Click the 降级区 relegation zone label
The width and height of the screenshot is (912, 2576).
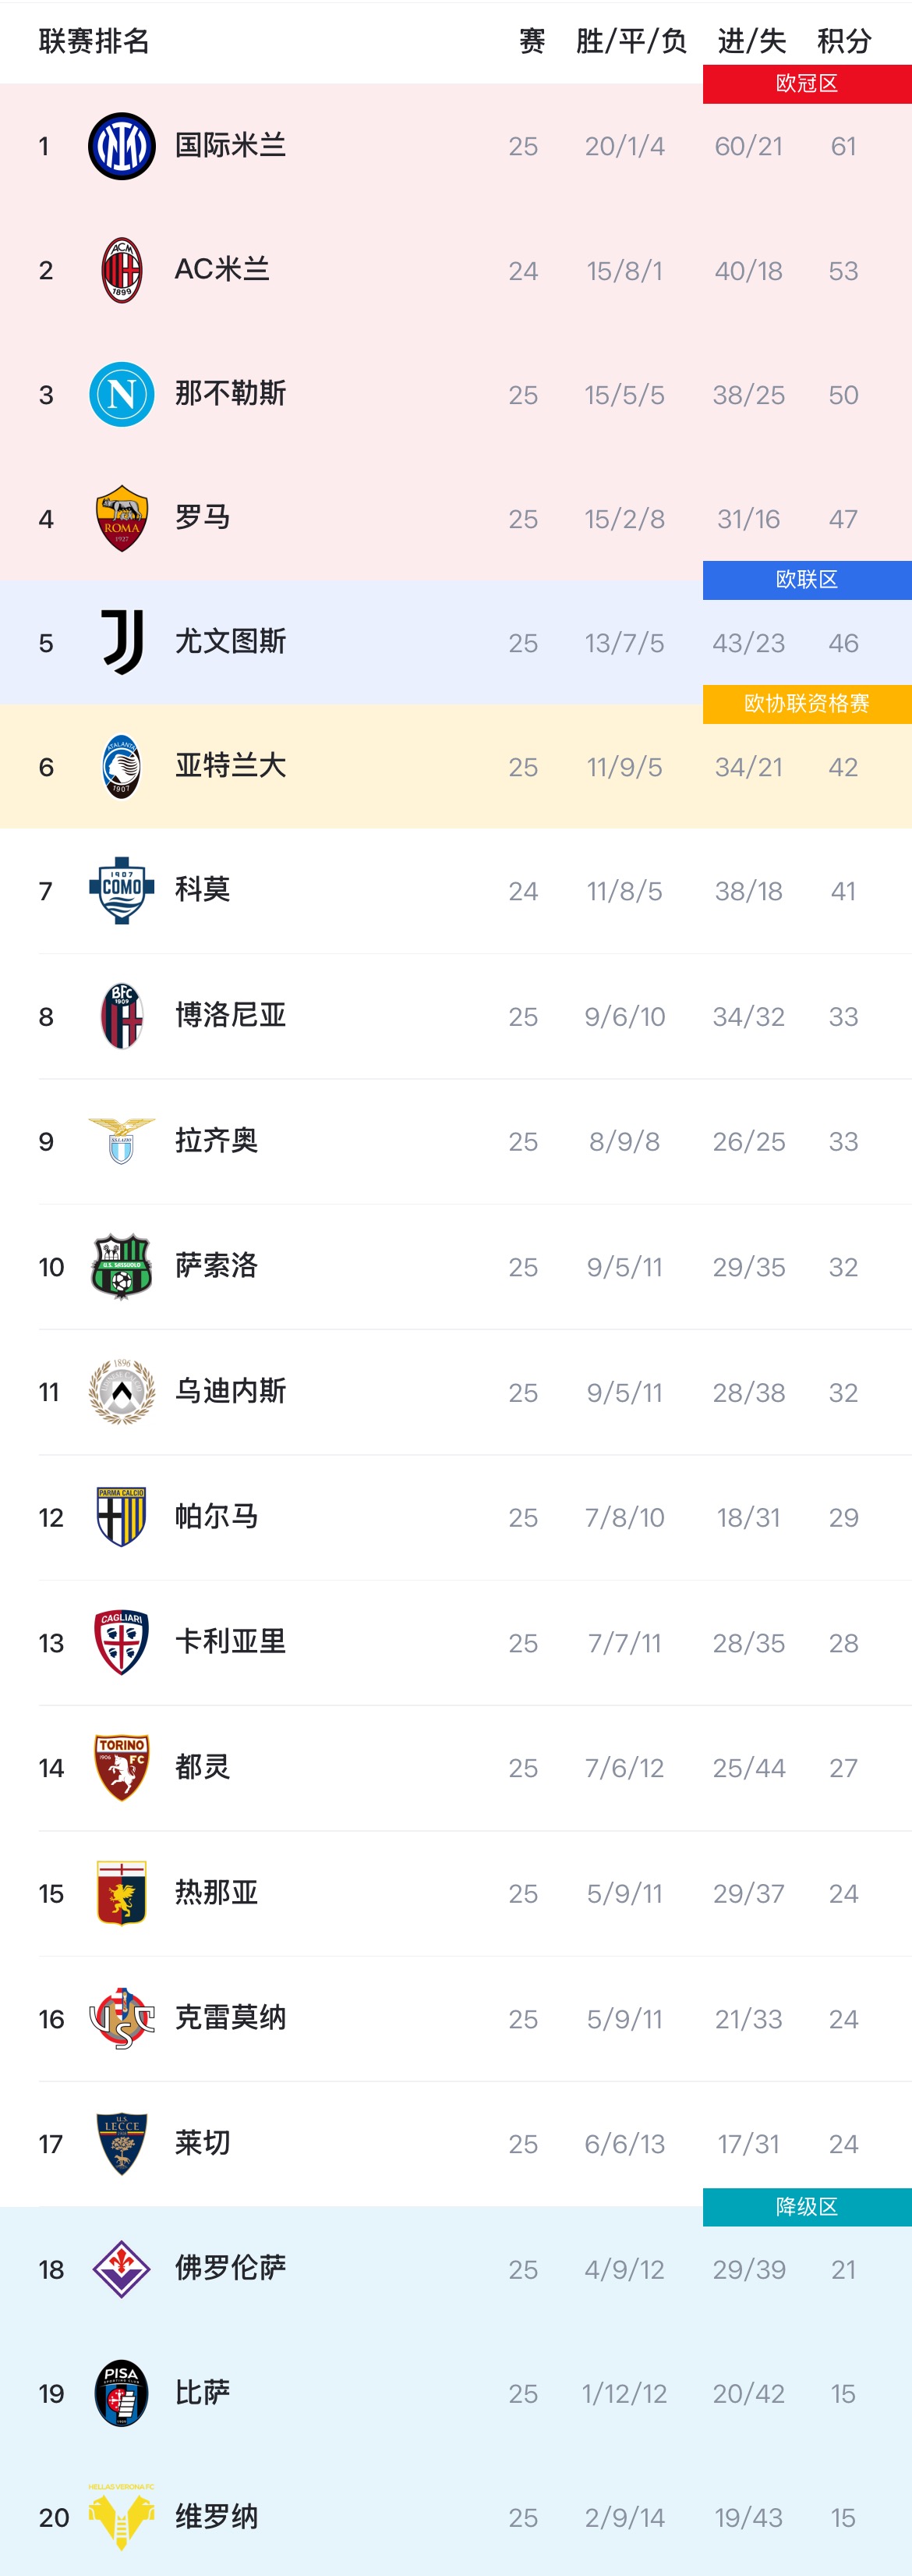tap(807, 2207)
